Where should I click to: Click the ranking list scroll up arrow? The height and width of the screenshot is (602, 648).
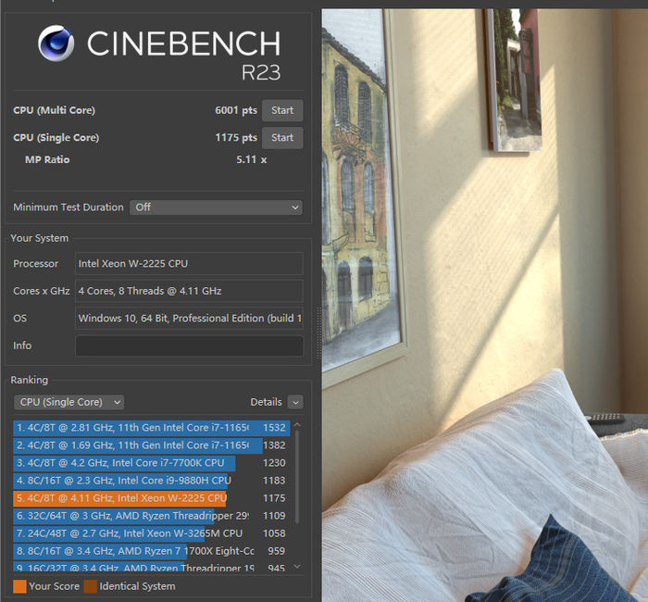[297, 425]
